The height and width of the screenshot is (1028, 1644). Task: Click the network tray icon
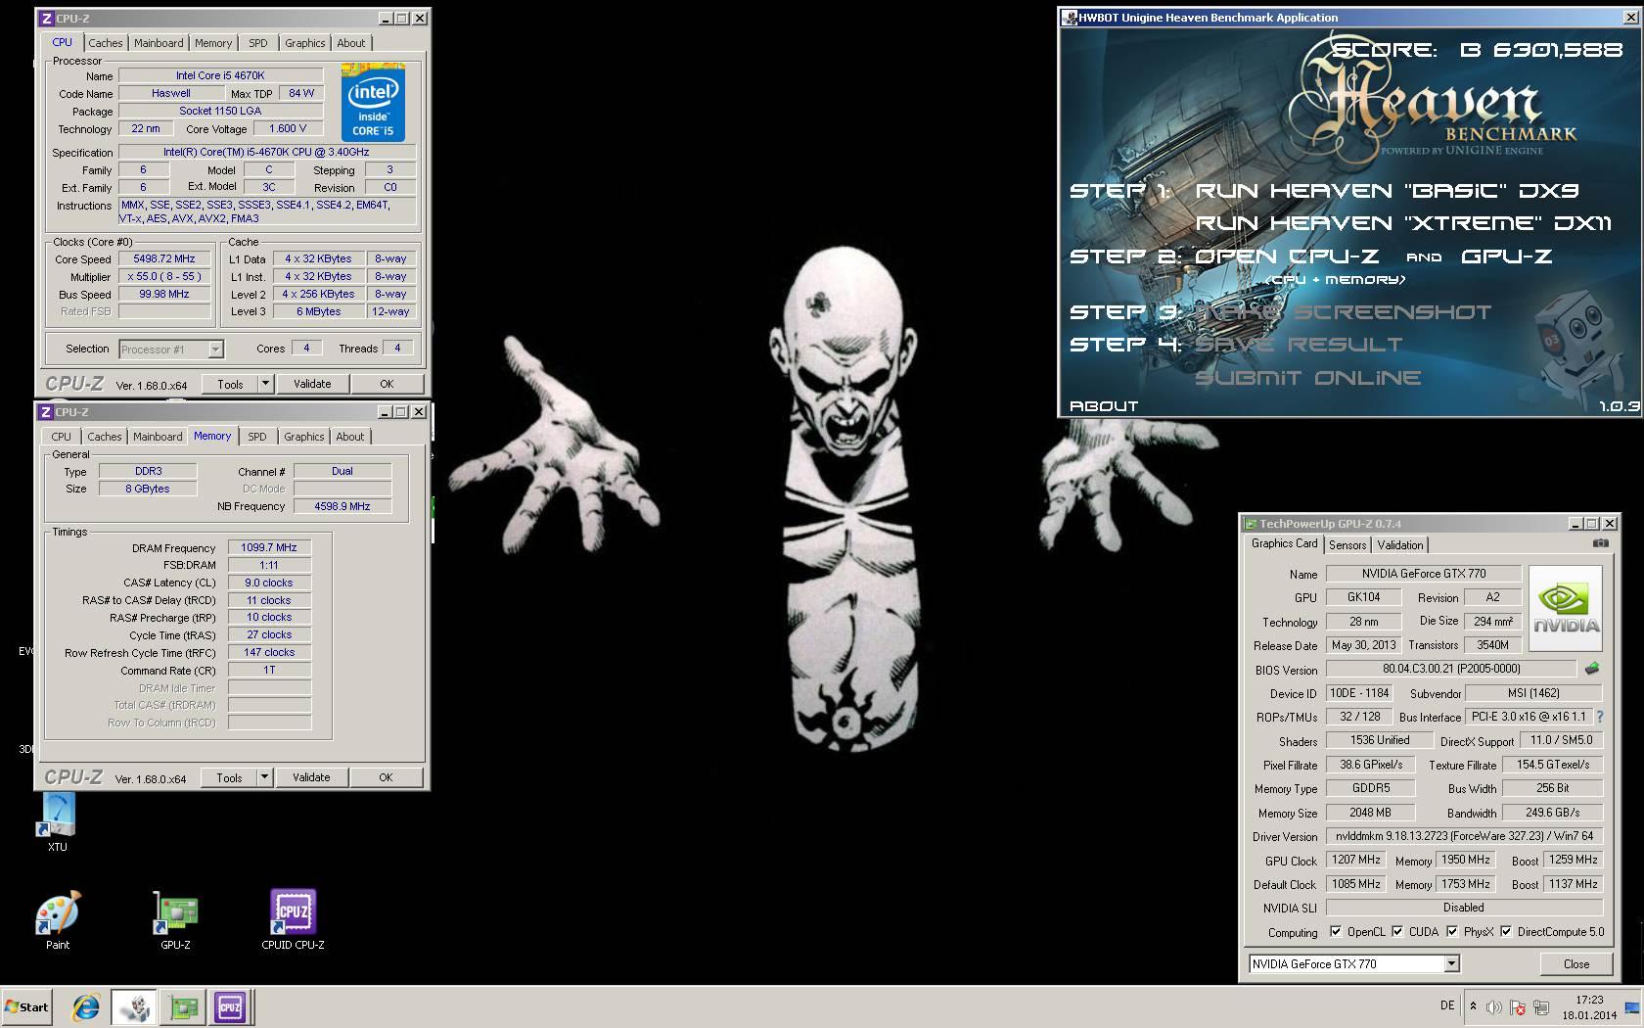pyautogui.click(x=1541, y=1006)
